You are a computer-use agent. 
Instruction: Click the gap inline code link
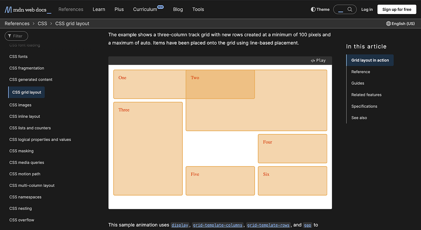pyautogui.click(x=307, y=225)
